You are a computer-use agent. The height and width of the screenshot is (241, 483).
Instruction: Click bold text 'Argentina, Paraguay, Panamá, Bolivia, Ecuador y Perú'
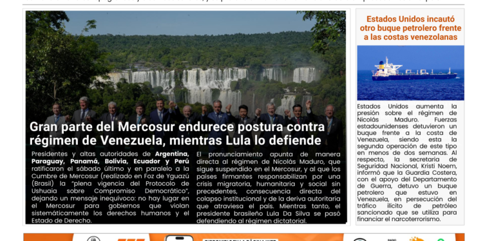click(x=110, y=157)
